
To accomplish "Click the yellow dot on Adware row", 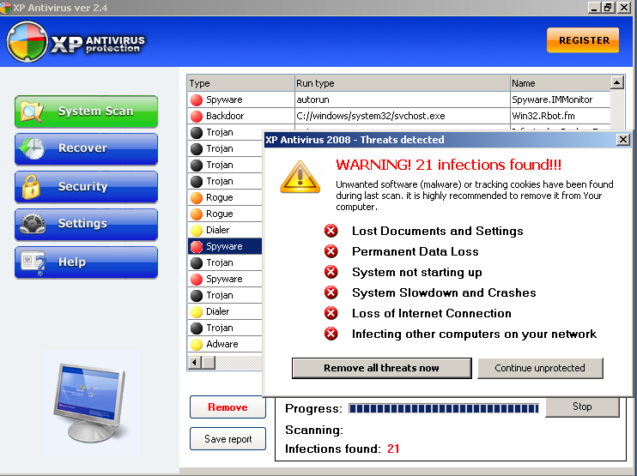I will tap(197, 344).
